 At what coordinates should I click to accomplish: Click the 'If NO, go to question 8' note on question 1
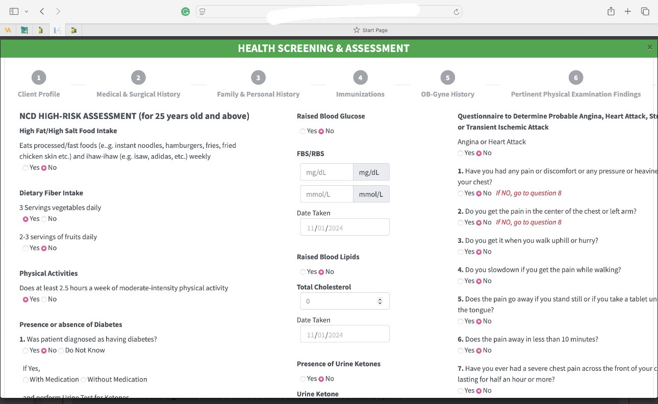528,193
